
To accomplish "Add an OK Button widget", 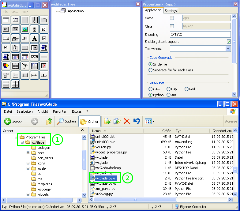I will [6, 29].
